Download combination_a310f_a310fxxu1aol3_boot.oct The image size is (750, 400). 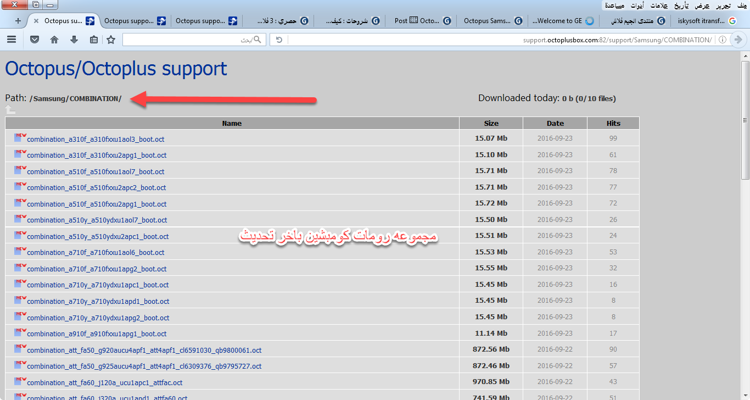pyautogui.click(x=96, y=139)
